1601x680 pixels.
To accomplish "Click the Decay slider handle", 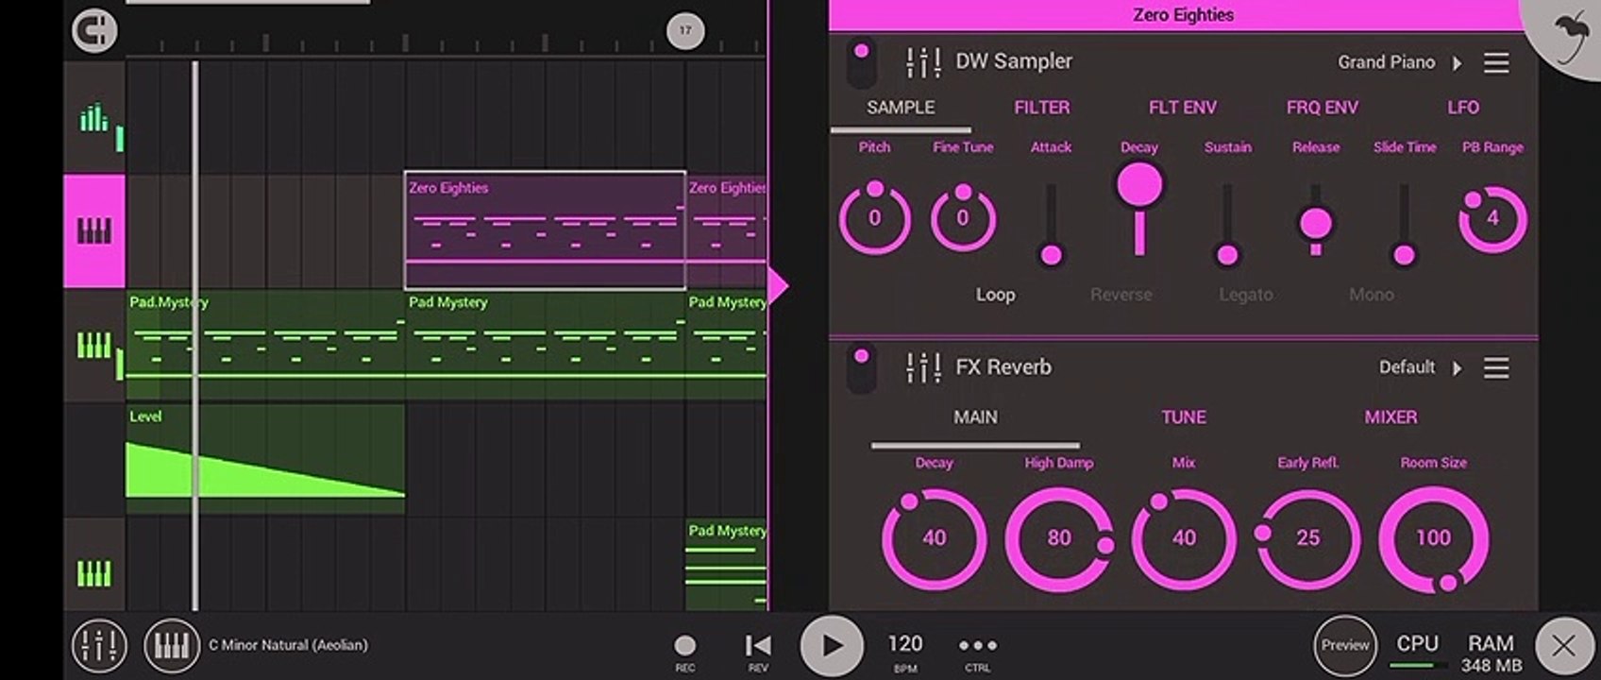I will (x=1139, y=185).
